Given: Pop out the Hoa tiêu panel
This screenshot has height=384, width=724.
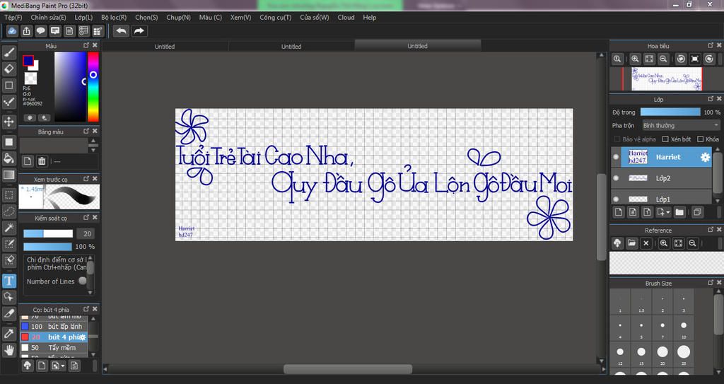Looking at the screenshot, I should click(711, 45).
